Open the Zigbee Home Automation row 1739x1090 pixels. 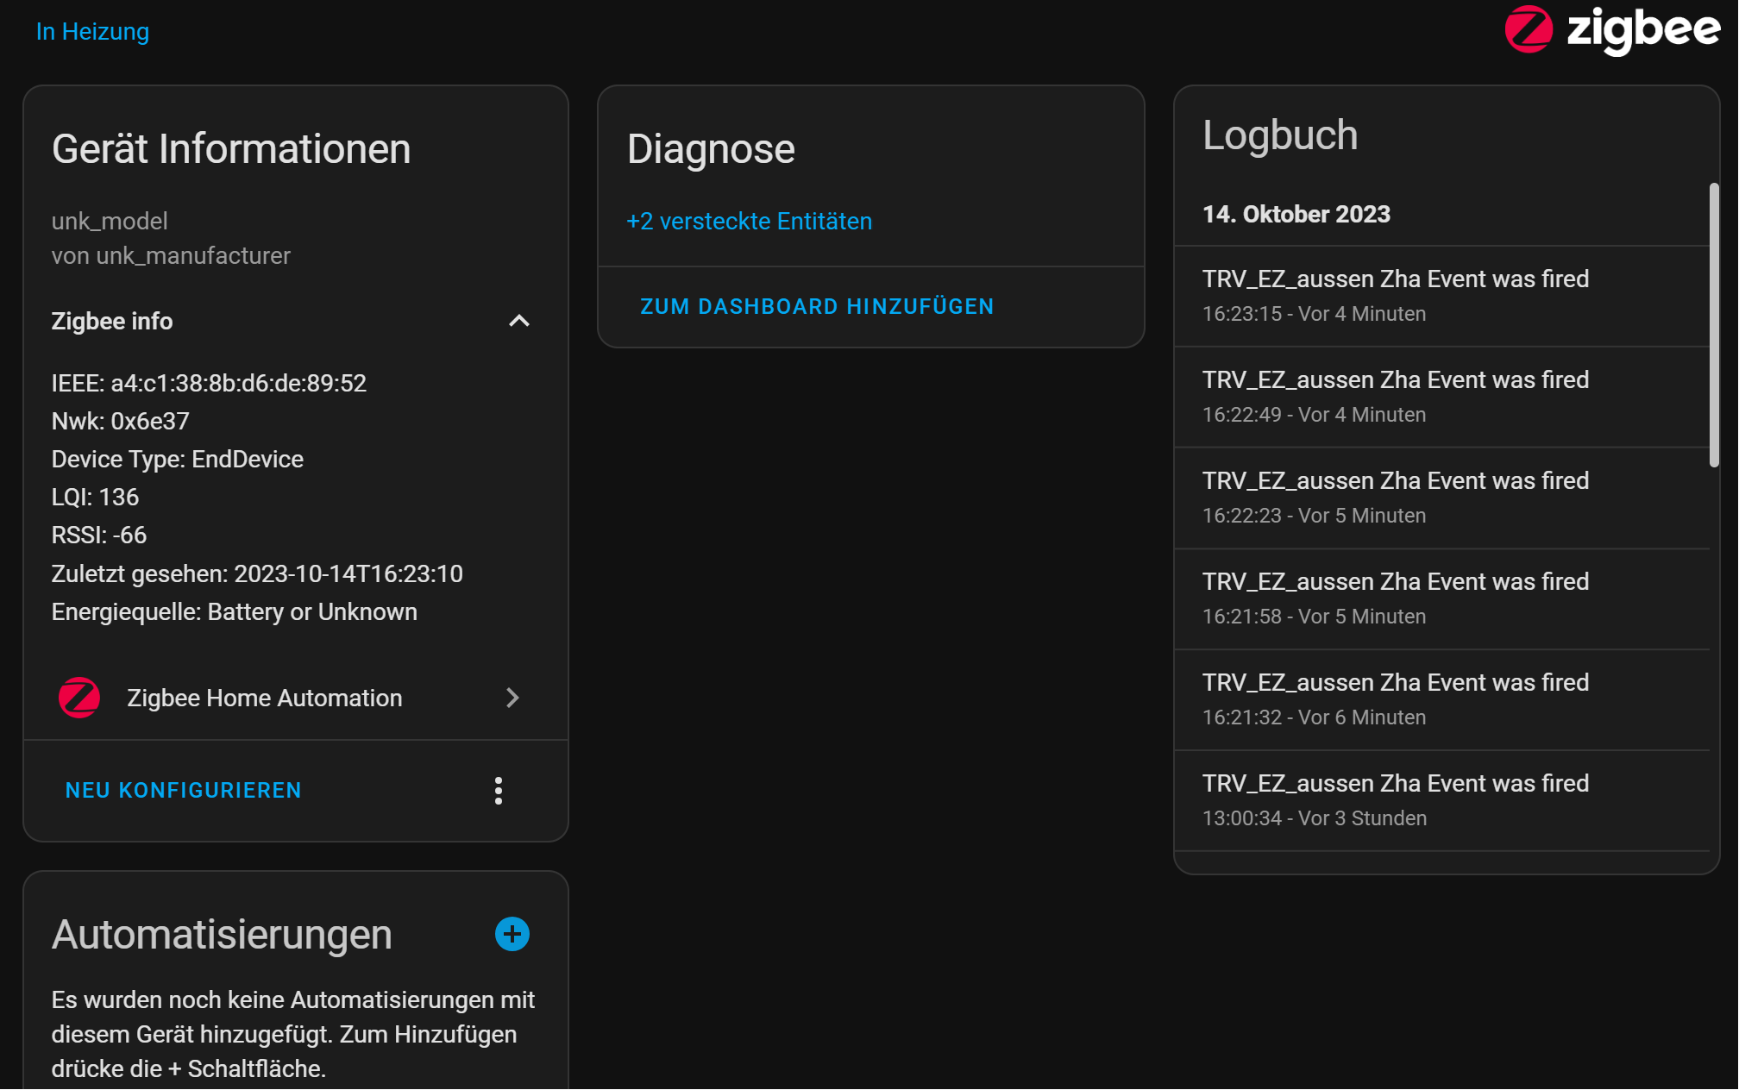point(295,698)
